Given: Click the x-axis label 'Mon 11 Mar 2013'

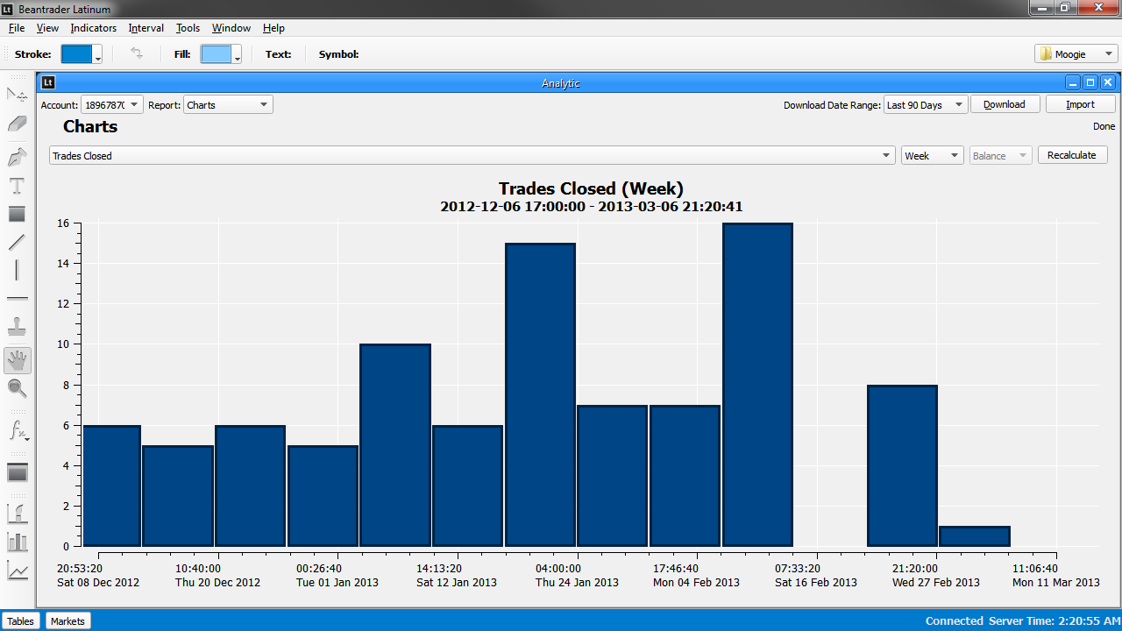Looking at the screenshot, I should (x=1055, y=582).
